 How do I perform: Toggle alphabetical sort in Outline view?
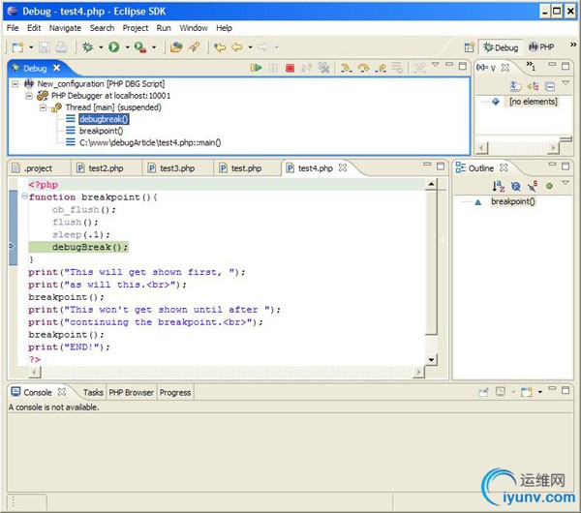pyautogui.click(x=499, y=186)
